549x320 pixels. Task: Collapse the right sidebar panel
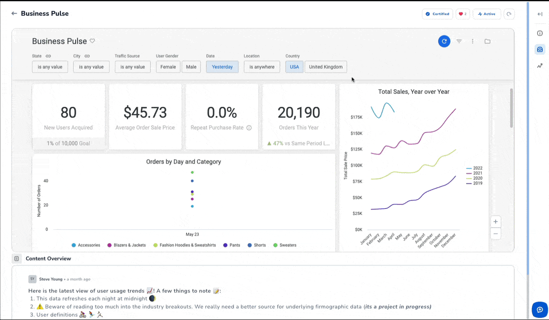tap(540, 14)
